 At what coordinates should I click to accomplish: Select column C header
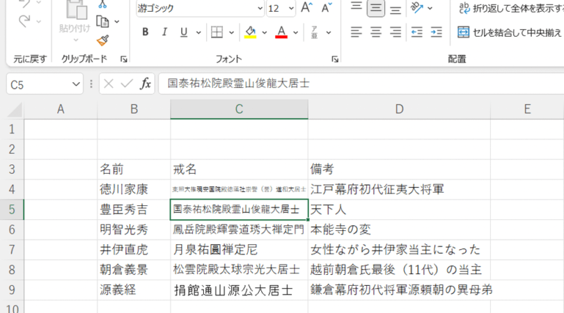coord(240,109)
